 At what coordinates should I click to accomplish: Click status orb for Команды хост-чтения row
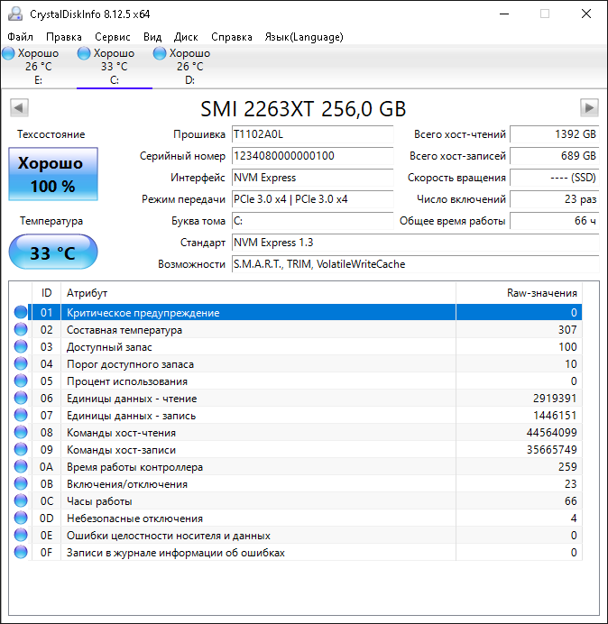coord(21,432)
